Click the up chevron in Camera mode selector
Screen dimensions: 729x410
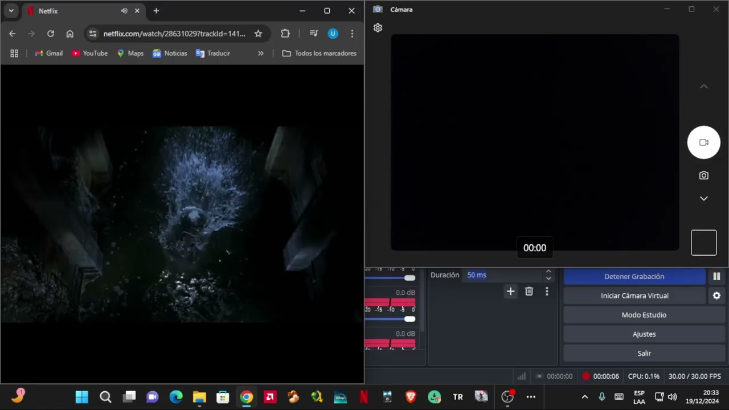point(704,87)
